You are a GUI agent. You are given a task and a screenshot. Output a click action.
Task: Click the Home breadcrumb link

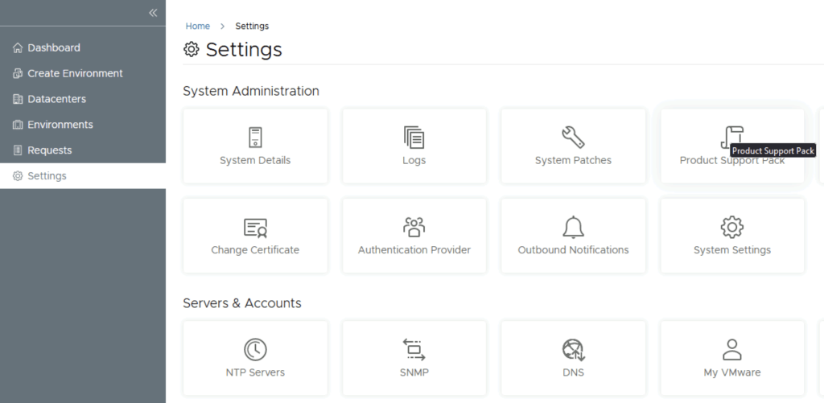[198, 27]
